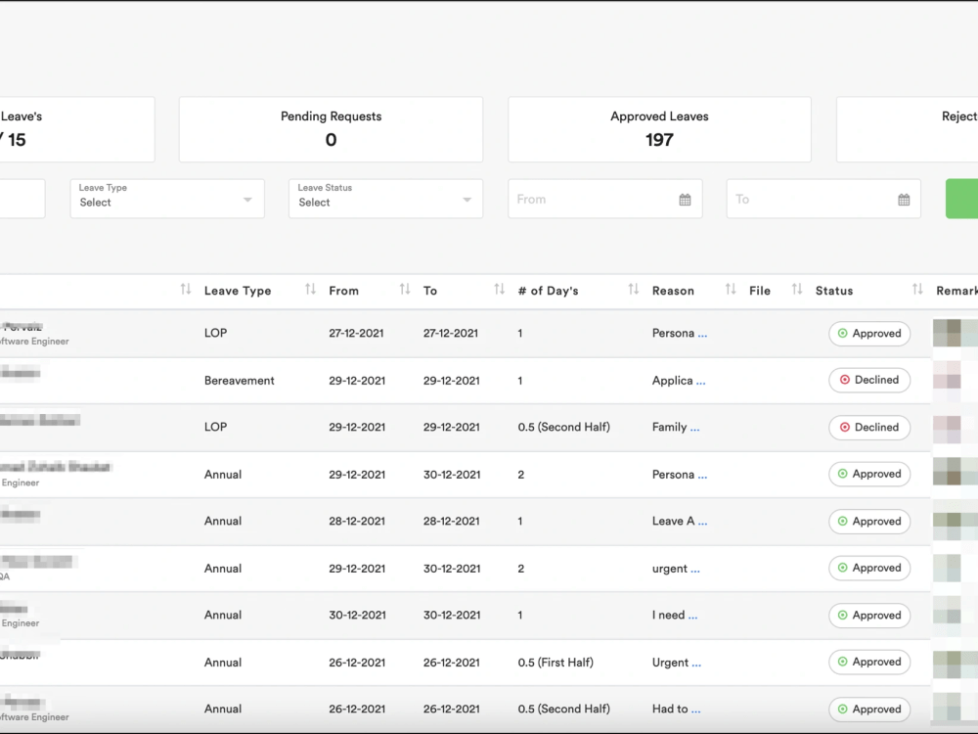This screenshot has width=978, height=734.
Task: Click the 27-12-2021 To date cell
Action: pos(450,334)
